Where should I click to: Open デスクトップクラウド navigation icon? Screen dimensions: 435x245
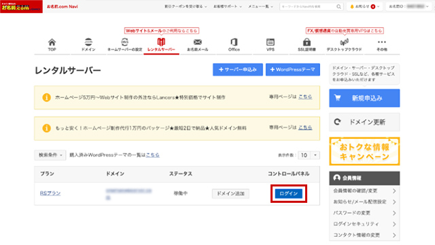[344, 42]
